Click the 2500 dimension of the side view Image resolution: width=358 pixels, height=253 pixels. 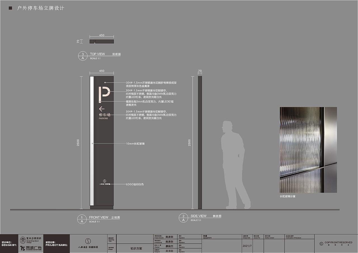pos(189,143)
